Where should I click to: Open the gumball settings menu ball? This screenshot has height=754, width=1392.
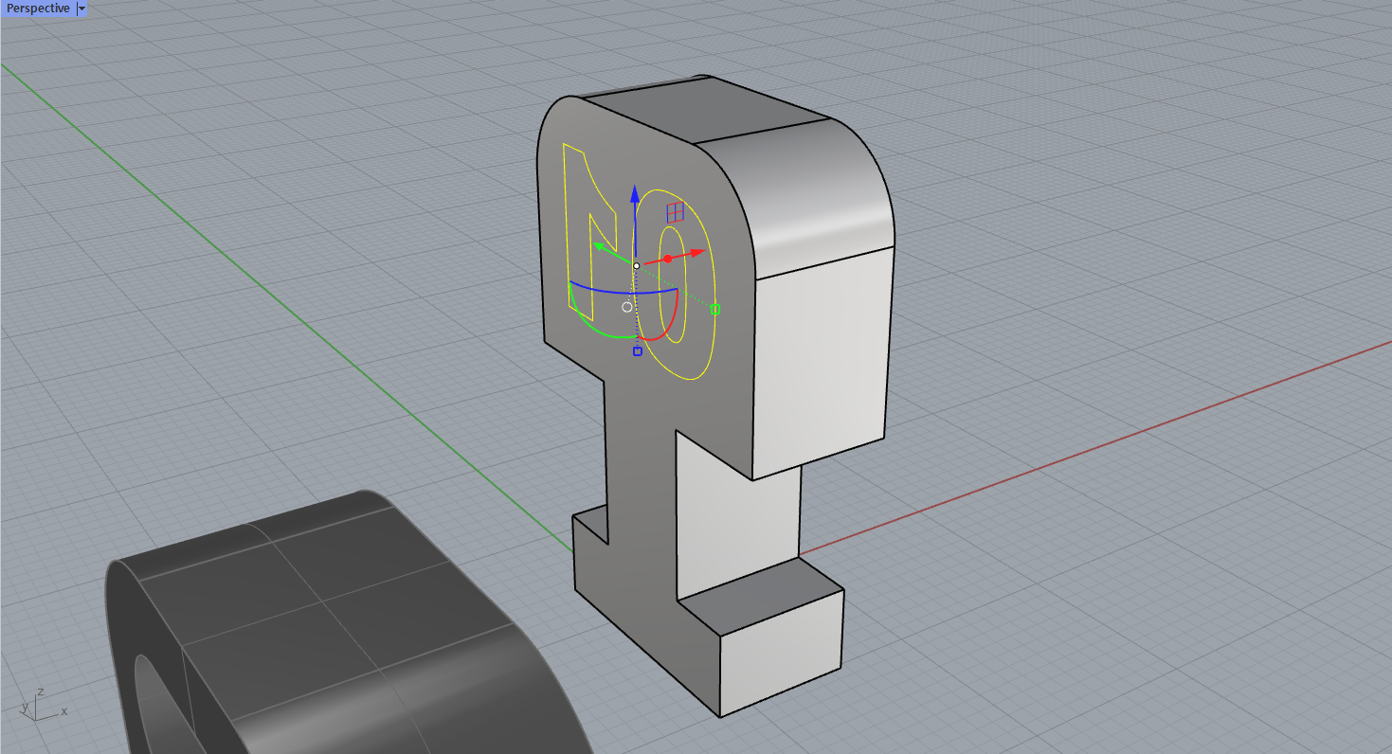pyautogui.click(x=626, y=307)
